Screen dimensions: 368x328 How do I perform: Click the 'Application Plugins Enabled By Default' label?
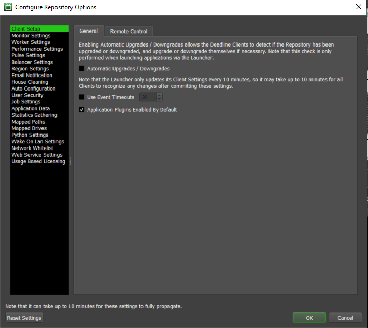point(132,110)
